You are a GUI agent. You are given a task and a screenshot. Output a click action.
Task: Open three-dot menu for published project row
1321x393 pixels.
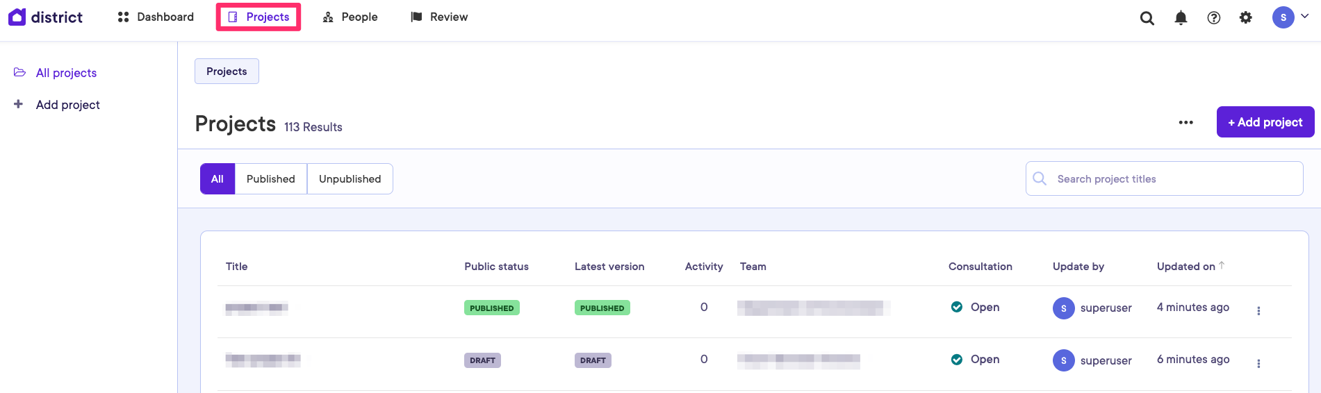(x=1258, y=310)
